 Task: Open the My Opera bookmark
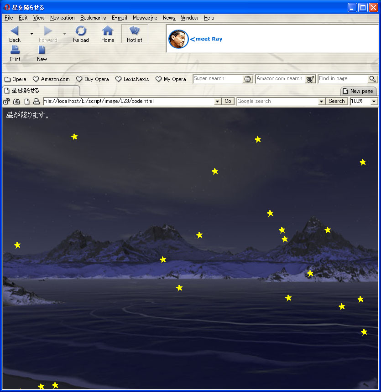171,79
